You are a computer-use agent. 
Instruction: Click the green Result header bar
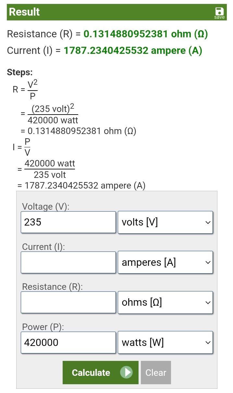(110, 12)
